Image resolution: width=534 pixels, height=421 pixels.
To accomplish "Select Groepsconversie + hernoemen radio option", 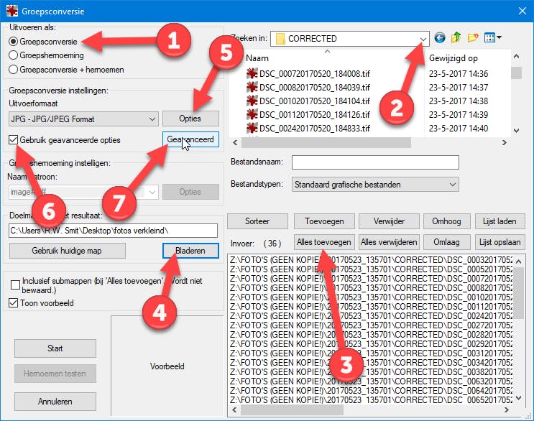I will pyautogui.click(x=13, y=70).
